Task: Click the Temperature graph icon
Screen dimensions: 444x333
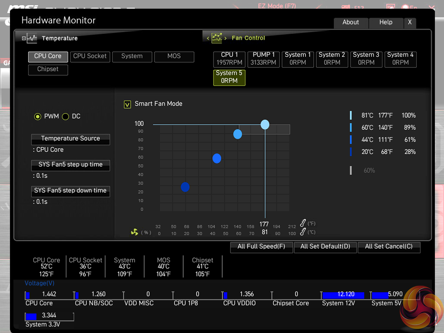Action: point(32,38)
